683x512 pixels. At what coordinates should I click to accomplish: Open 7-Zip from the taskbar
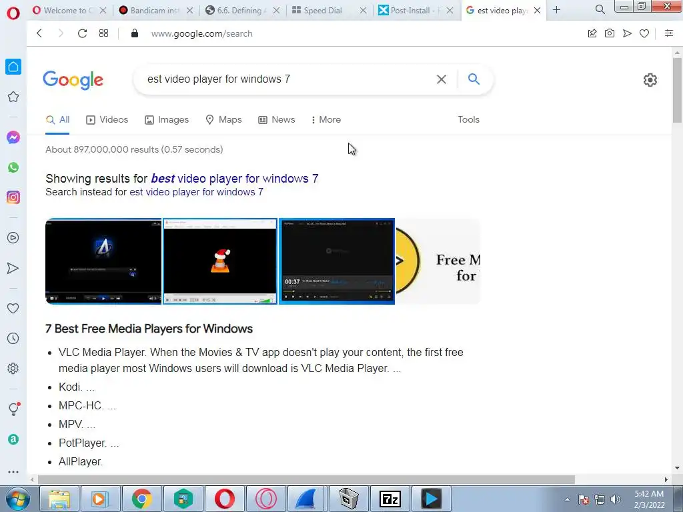pos(390,499)
